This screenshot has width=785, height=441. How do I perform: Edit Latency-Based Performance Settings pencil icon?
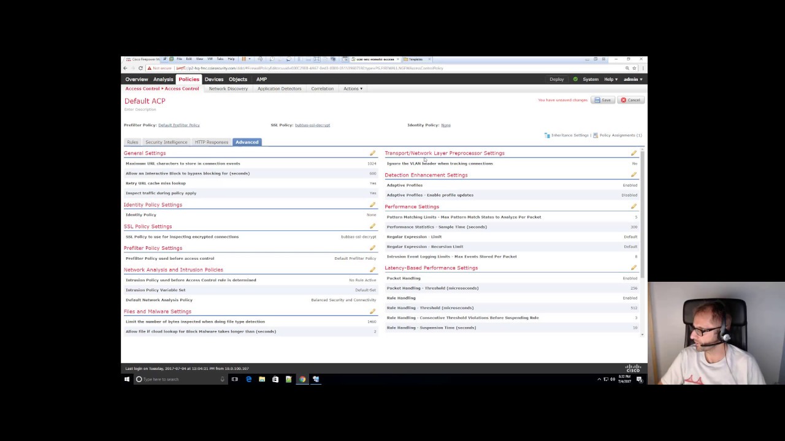[634, 268]
